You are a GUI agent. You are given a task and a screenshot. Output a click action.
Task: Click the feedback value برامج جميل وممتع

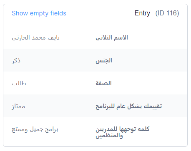(35, 129)
